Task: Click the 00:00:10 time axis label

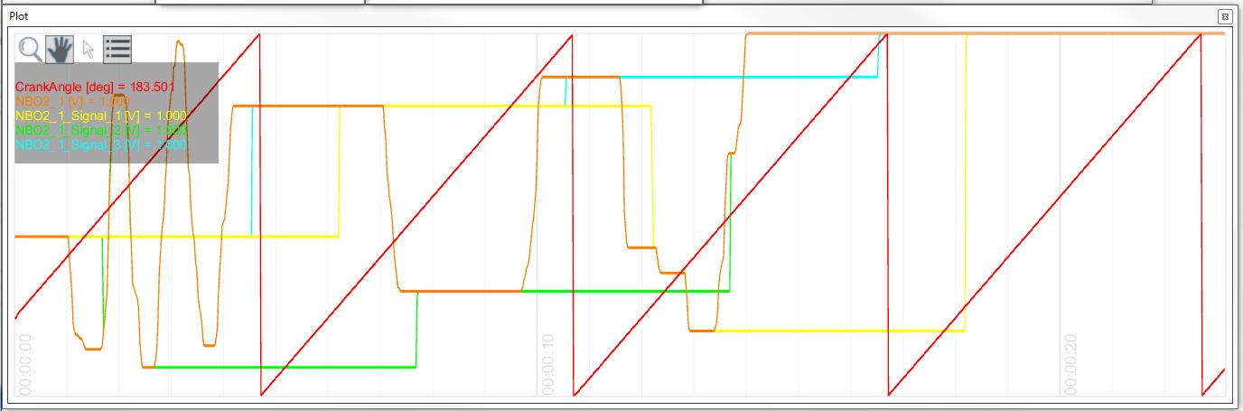Action: pos(548,363)
